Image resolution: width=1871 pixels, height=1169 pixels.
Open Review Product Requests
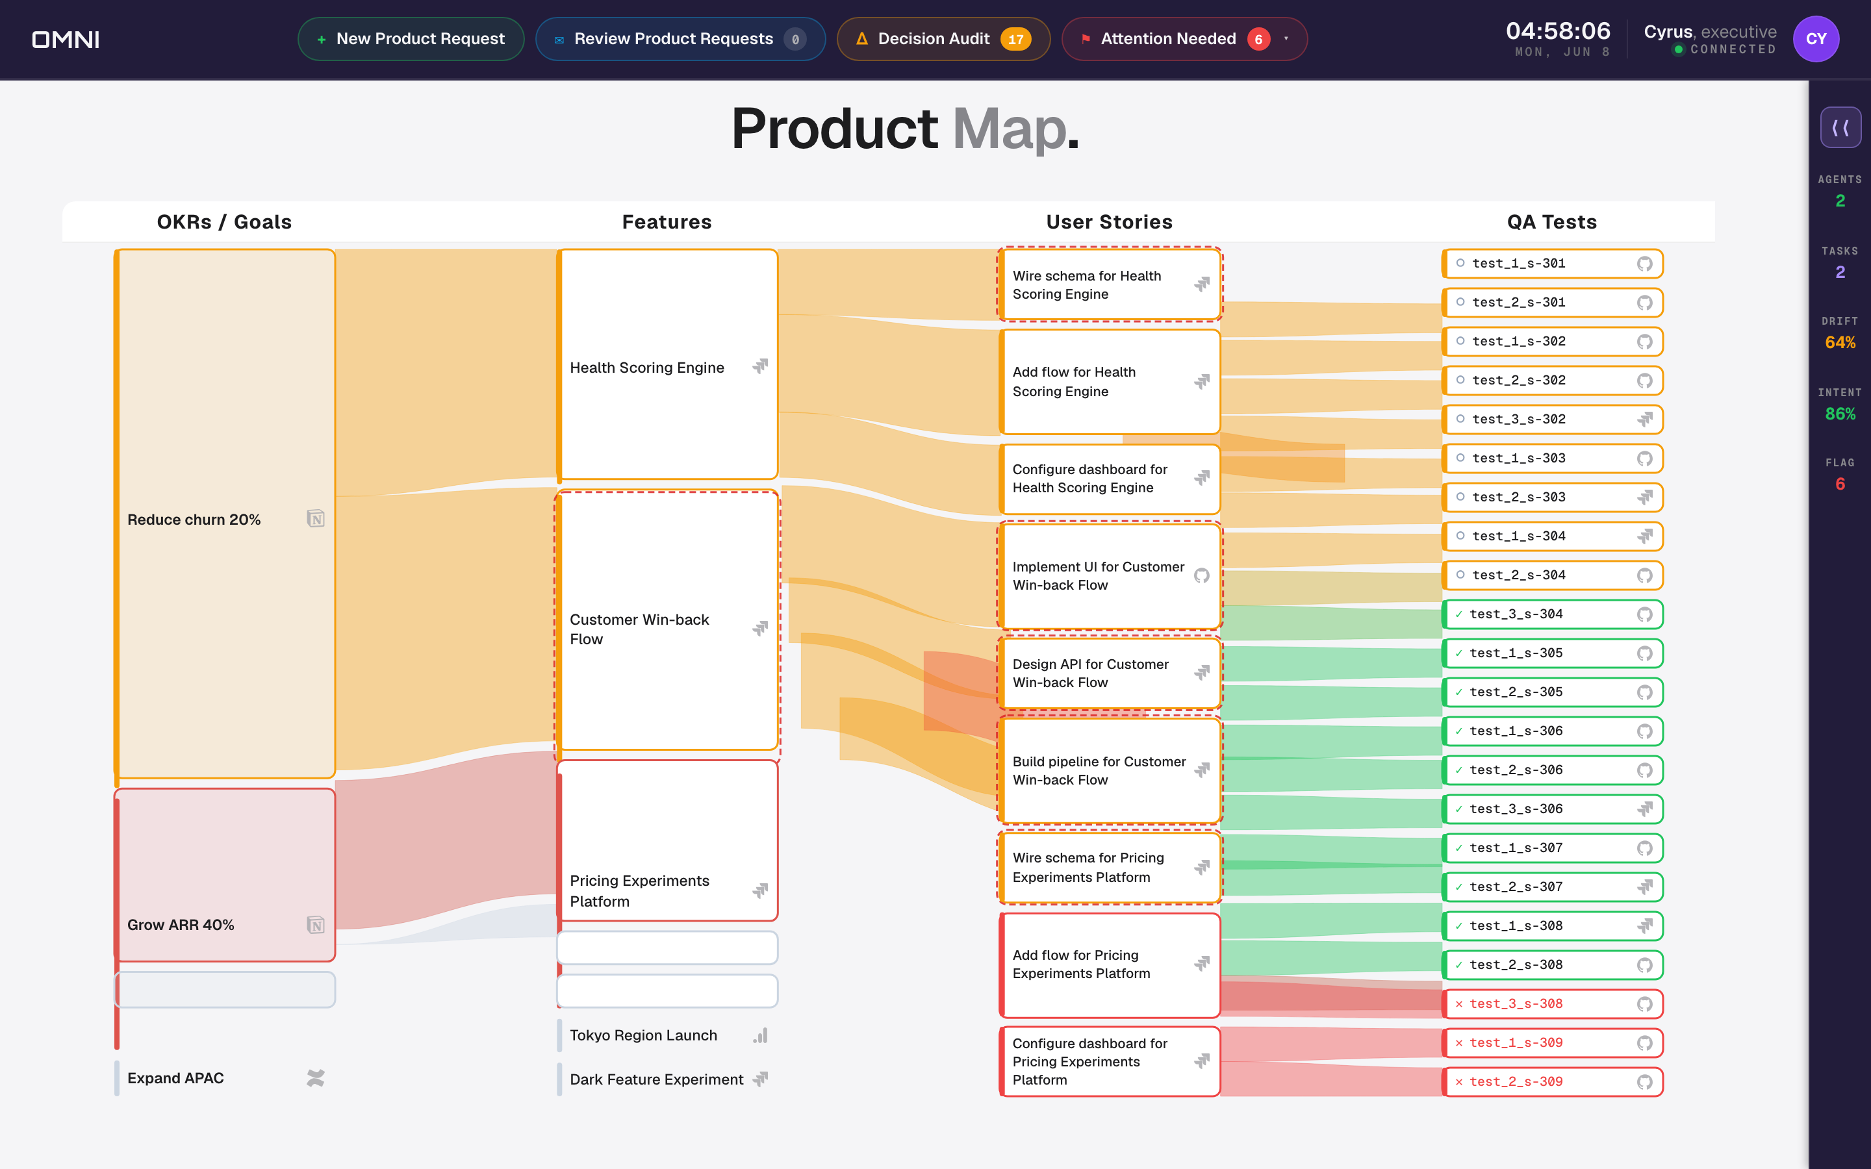point(680,39)
